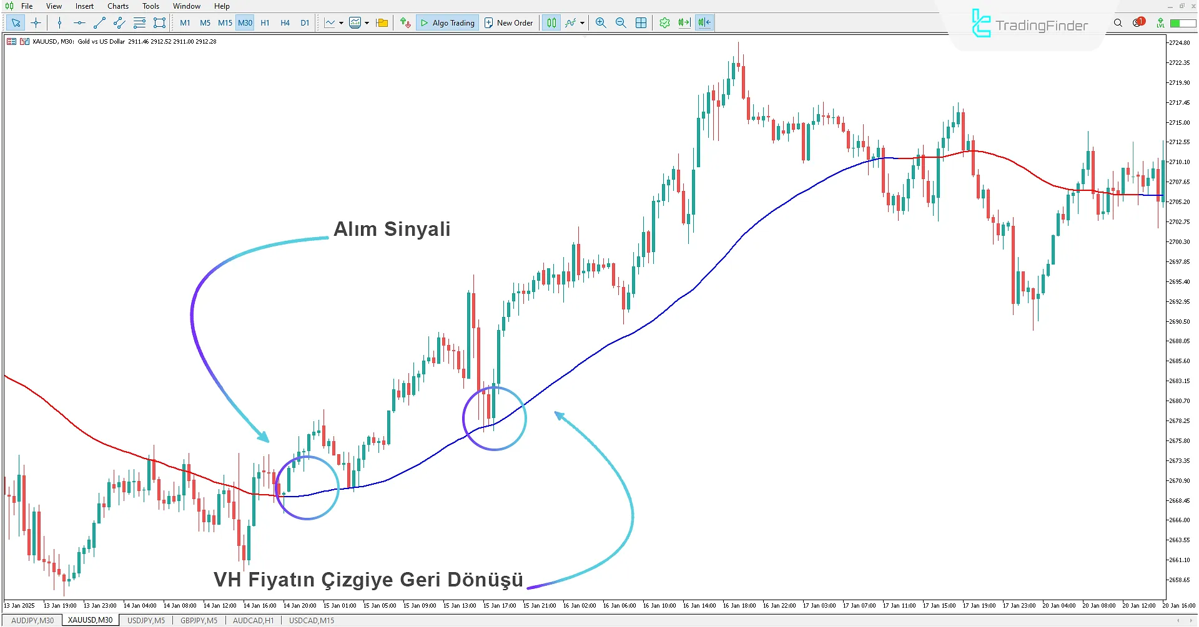Select the Fibonacci retracement tool

pyautogui.click(x=139, y=23)
